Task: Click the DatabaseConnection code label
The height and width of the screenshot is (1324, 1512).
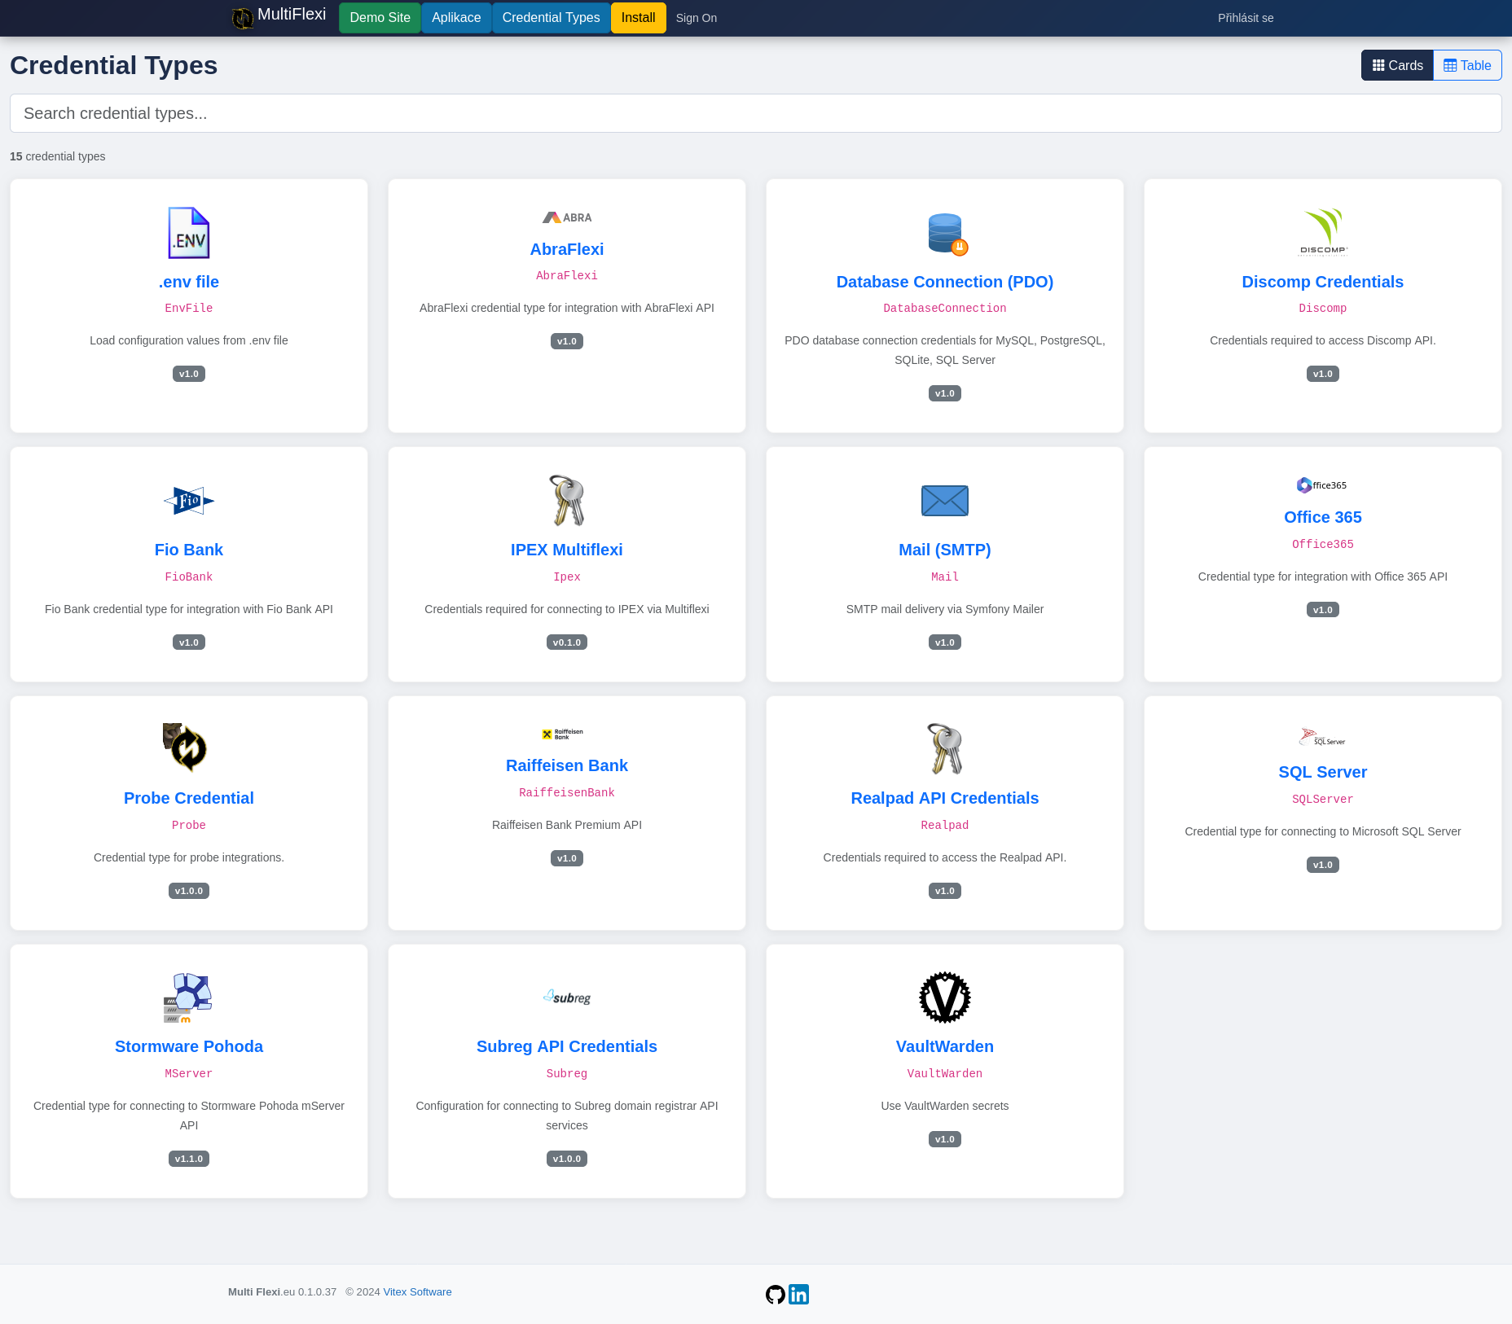Action: (x=945, y=309)
